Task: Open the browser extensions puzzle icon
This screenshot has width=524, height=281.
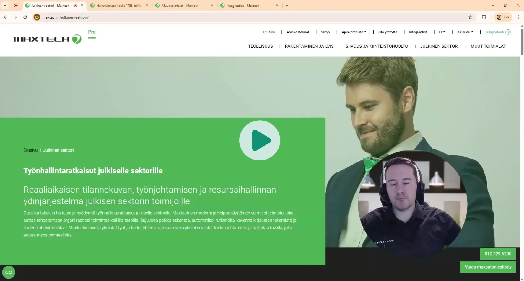Action: tap(484, 17)
